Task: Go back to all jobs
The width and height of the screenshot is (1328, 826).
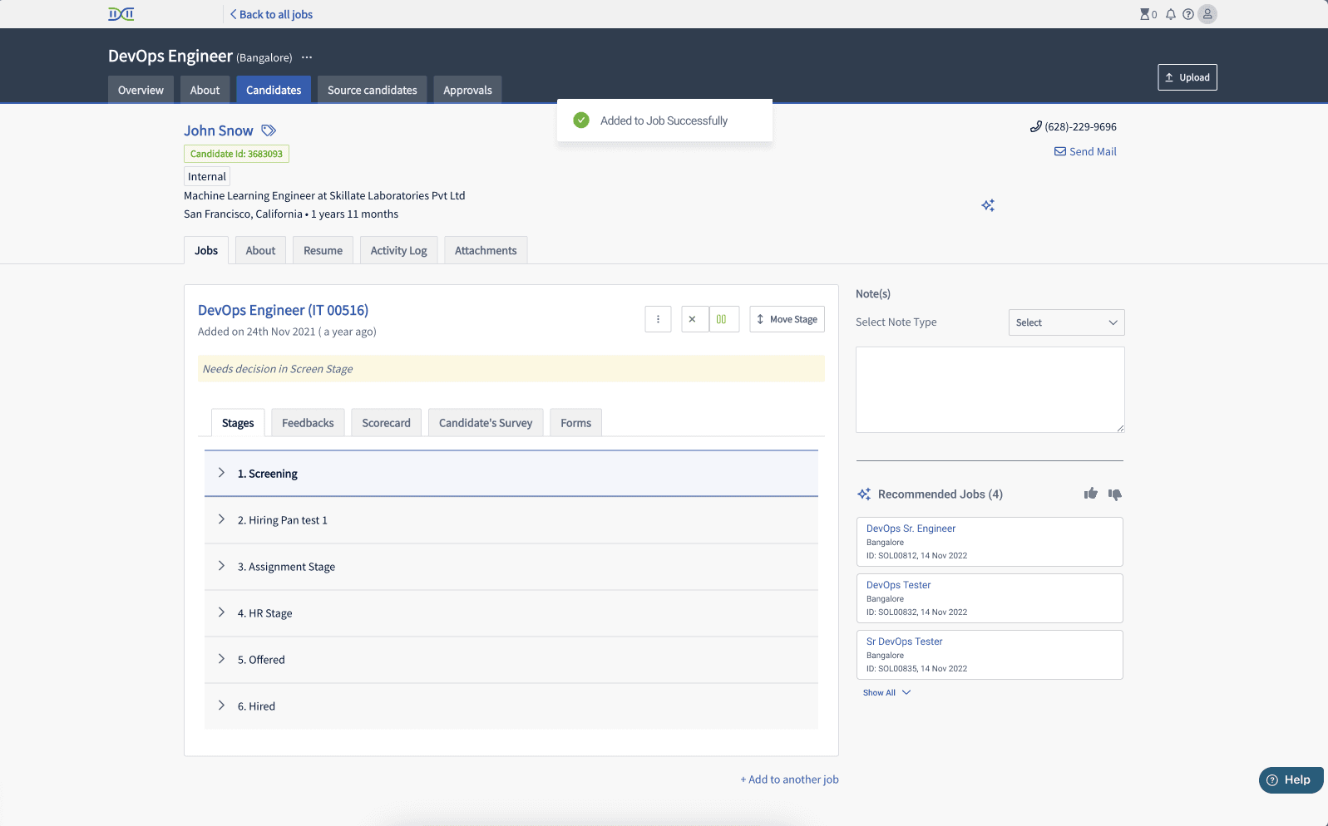Action: [271, 14]
